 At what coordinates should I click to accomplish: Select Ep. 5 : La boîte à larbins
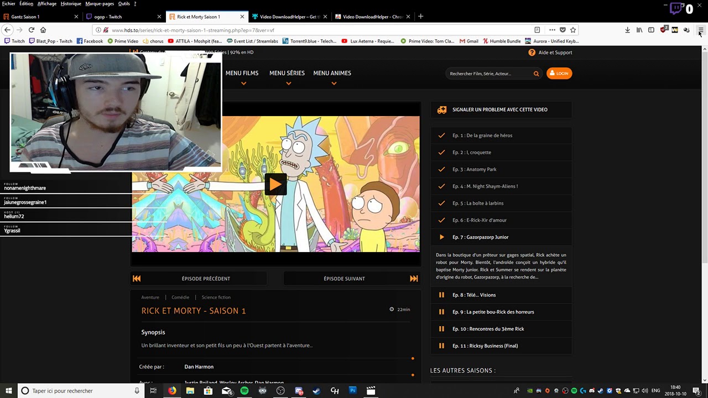click(x=501, y=203)
